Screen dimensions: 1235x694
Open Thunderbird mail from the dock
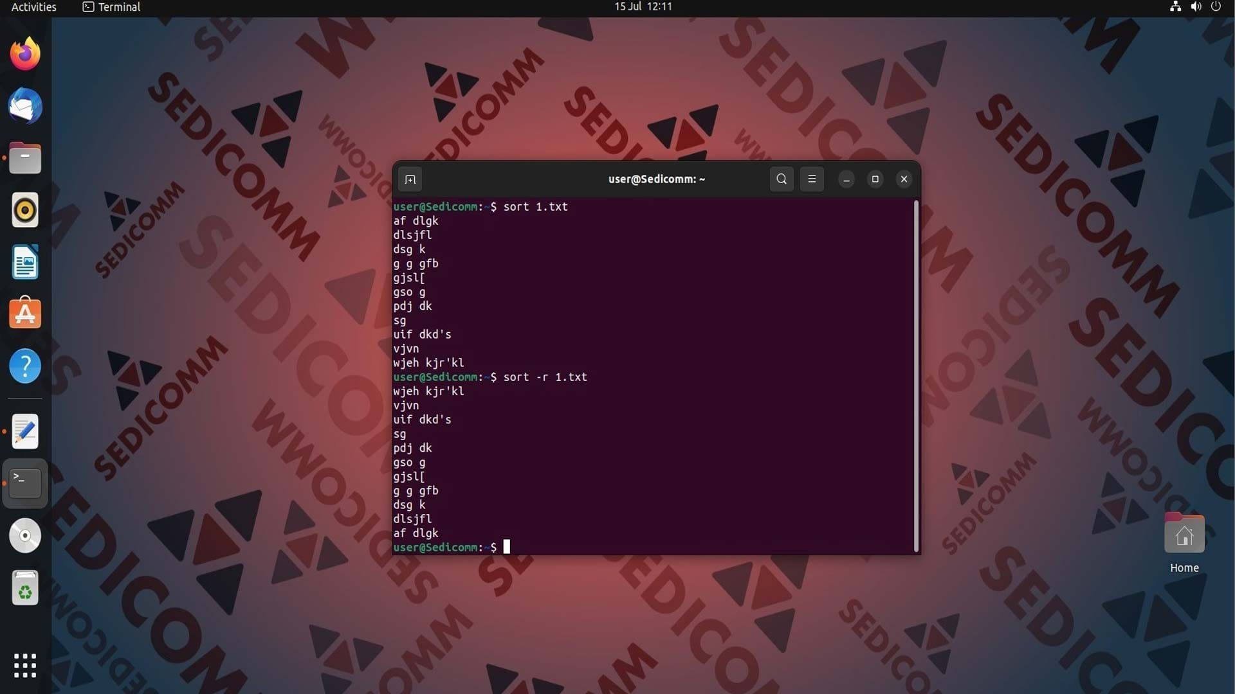pyautogui.click(x=25, y=106)
